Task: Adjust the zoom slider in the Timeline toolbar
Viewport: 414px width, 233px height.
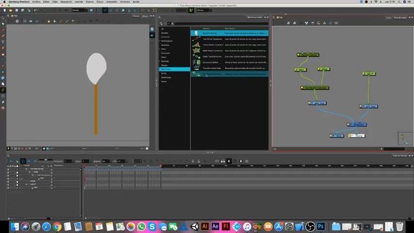Action: click(x=46, y=160)
